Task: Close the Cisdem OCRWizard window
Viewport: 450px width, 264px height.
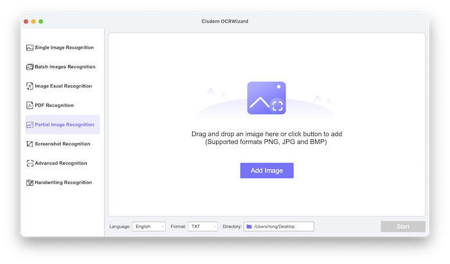Action: (26, 21)
